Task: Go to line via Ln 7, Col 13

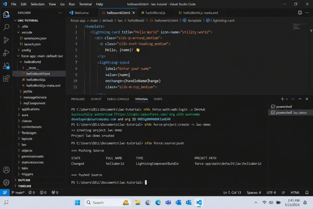Action: (232, 193)
